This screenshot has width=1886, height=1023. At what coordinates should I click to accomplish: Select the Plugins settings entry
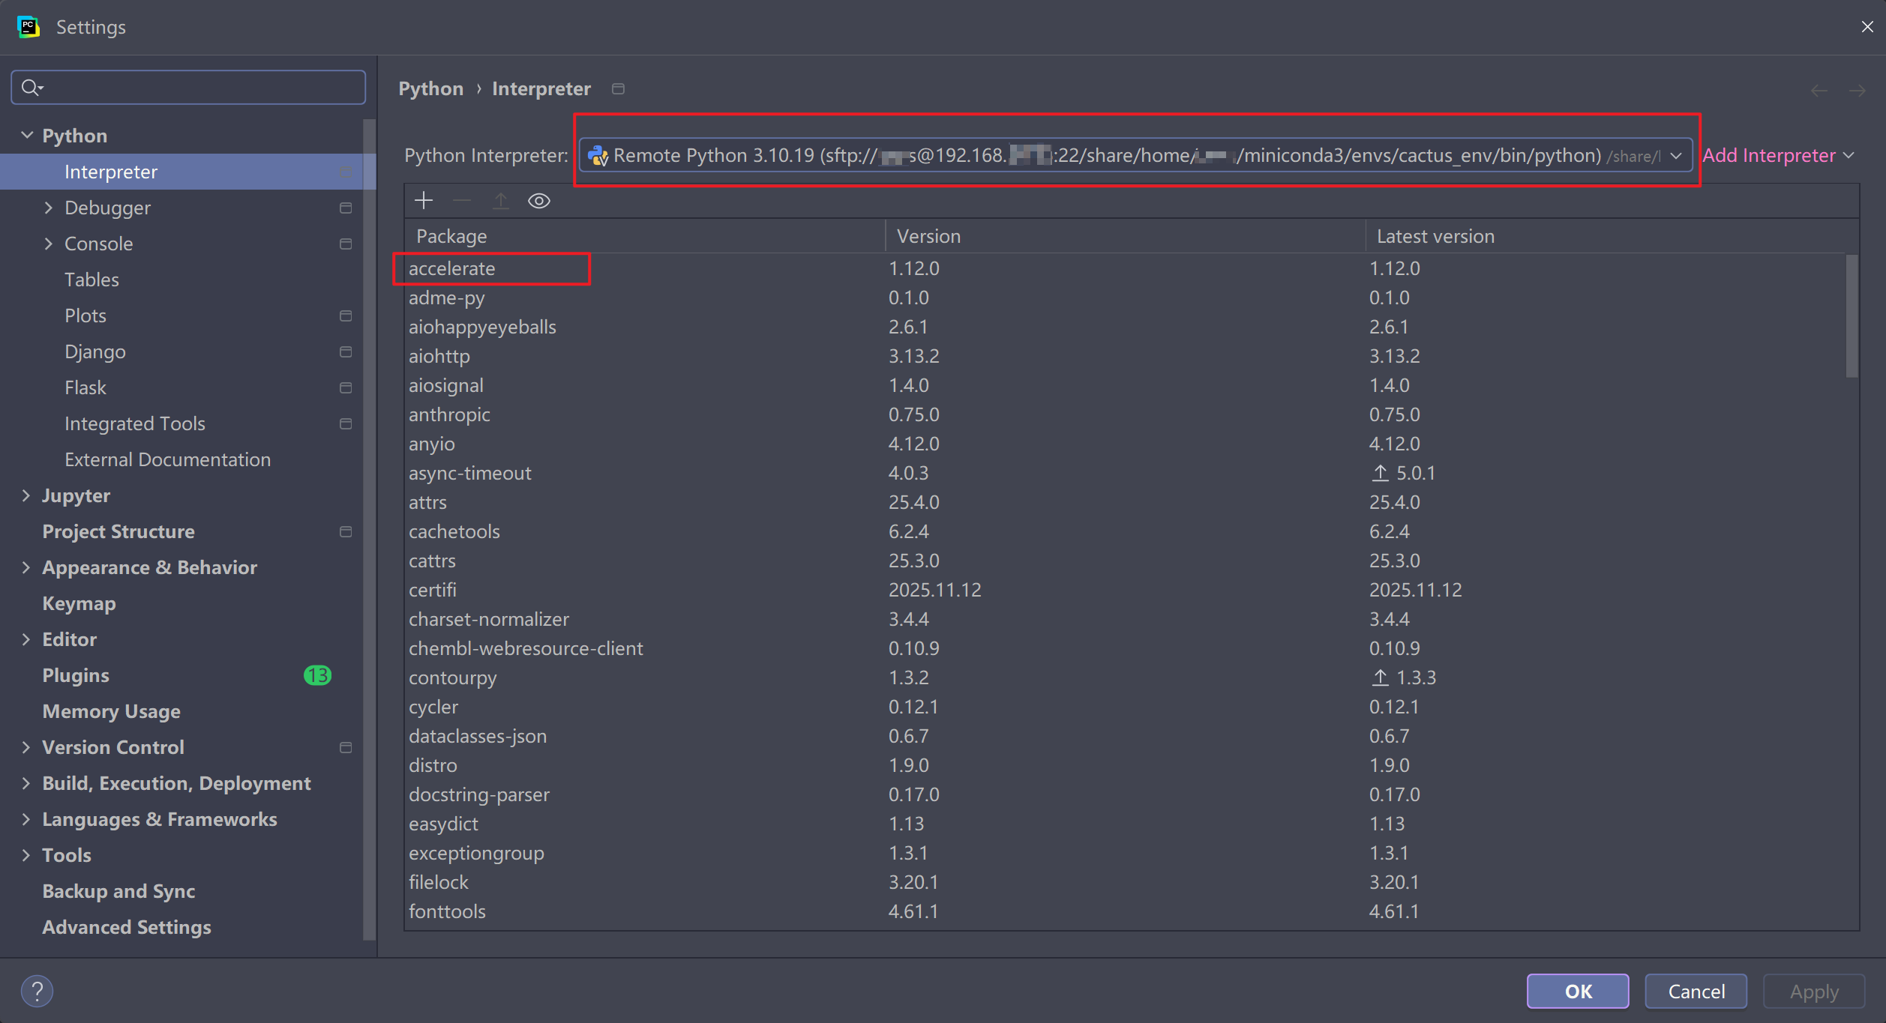click(76, 675)
